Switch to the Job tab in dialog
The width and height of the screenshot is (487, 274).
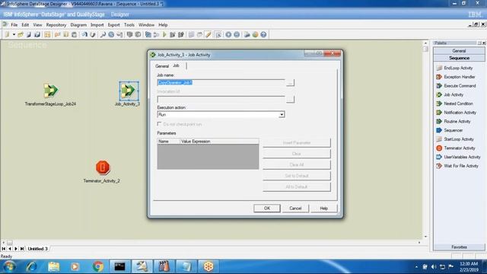click(x=176, y=65)
